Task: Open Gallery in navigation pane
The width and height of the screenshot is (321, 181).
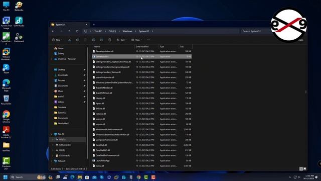Action: 59,54
